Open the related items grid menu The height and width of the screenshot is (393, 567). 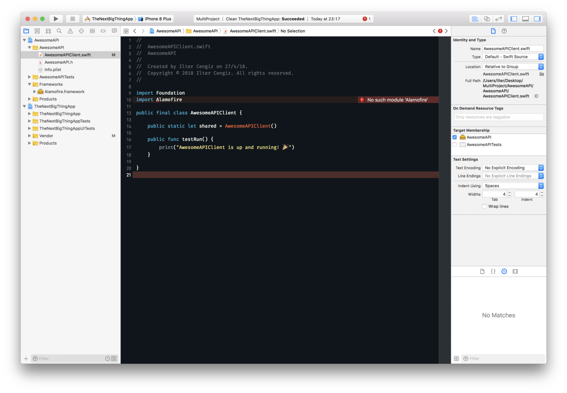point(126,31)
